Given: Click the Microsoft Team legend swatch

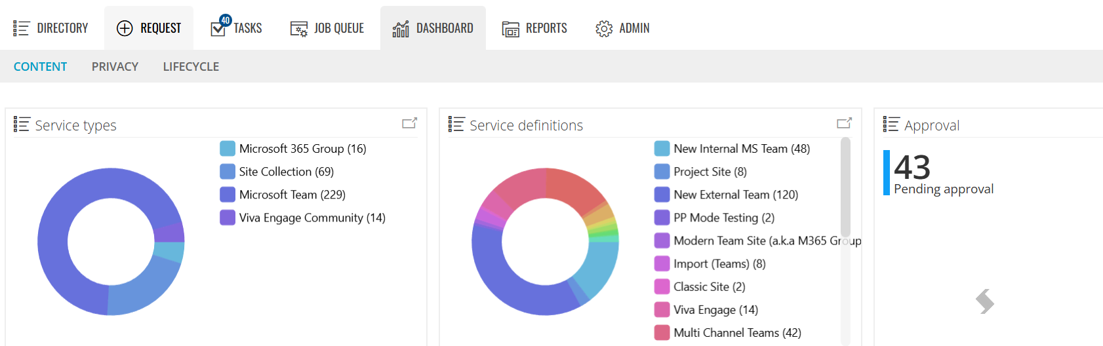Looking at the screenshot, I should (228, 195).
